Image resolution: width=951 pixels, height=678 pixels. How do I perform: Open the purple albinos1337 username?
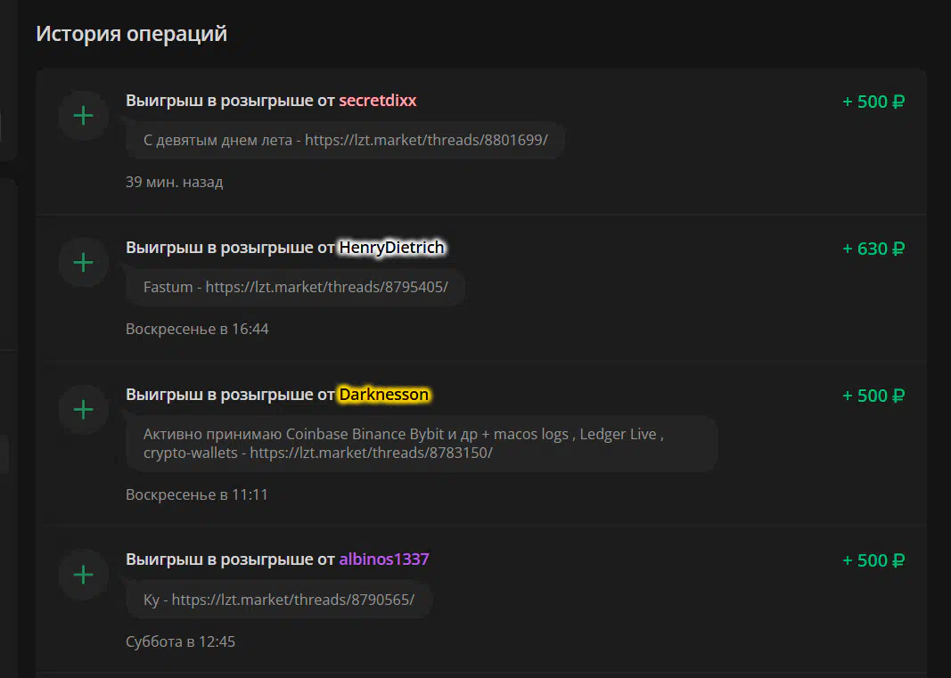[383, 560]
